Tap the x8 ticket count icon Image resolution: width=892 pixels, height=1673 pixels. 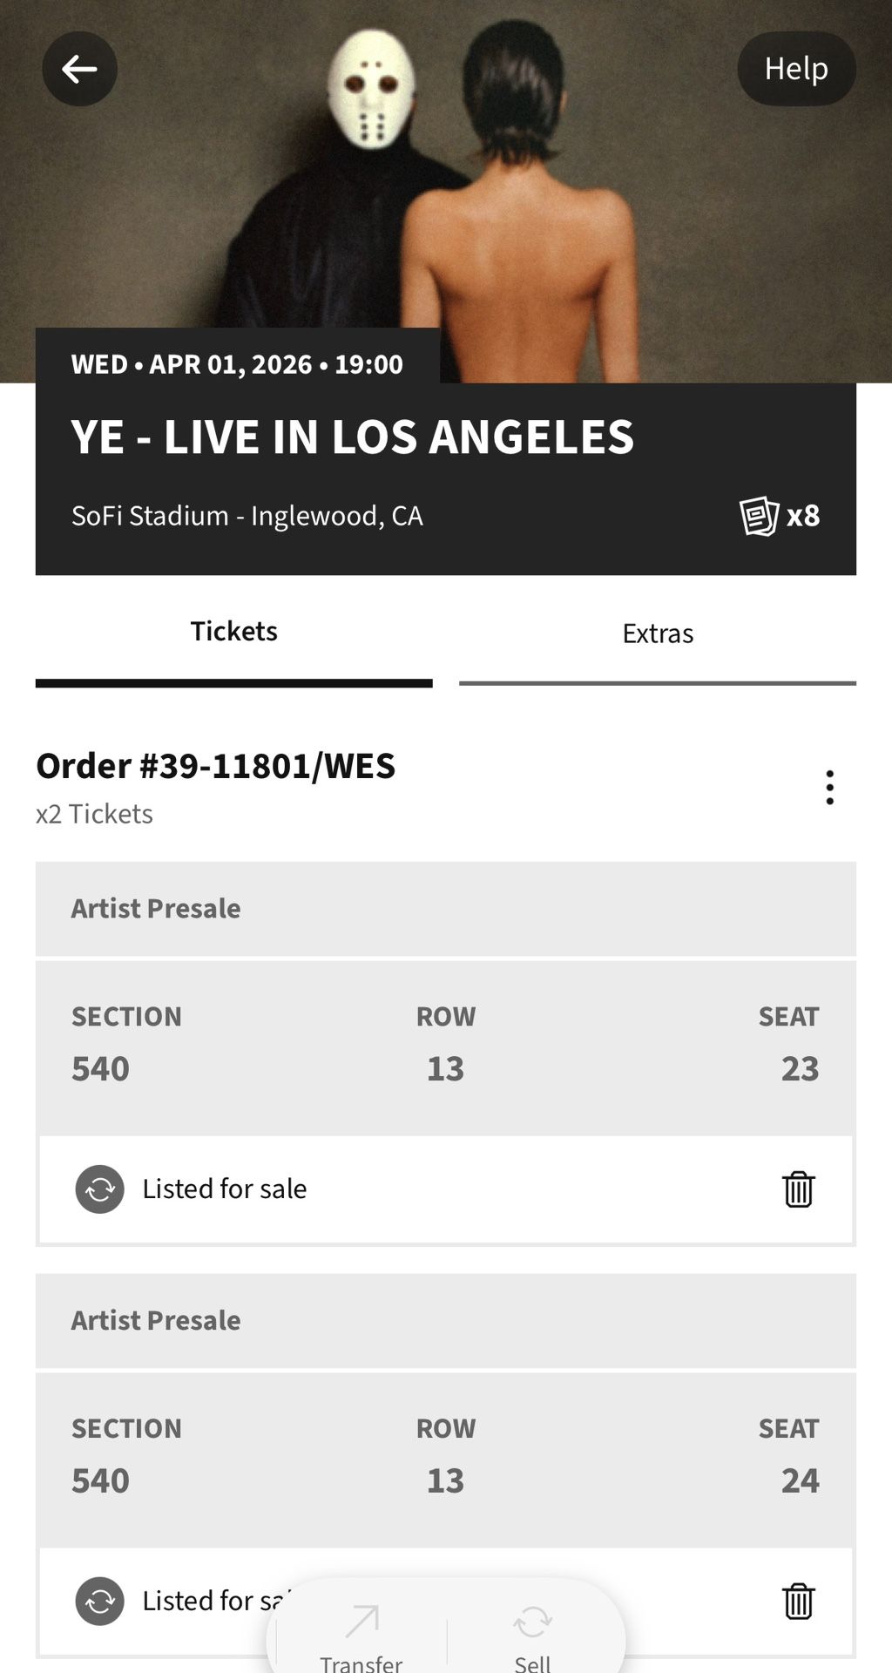pos(780,516)
